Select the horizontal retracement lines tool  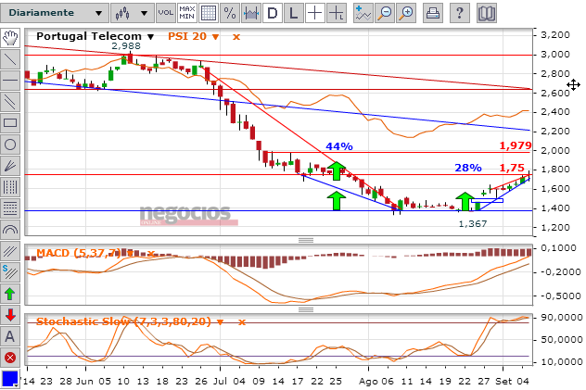10,208
